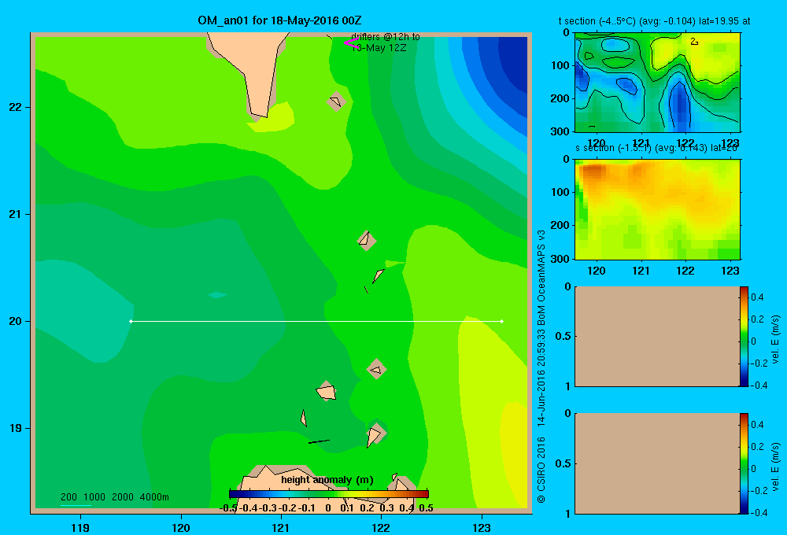Click the island just south of the section line
787x535 pixels.
point(376,369)
